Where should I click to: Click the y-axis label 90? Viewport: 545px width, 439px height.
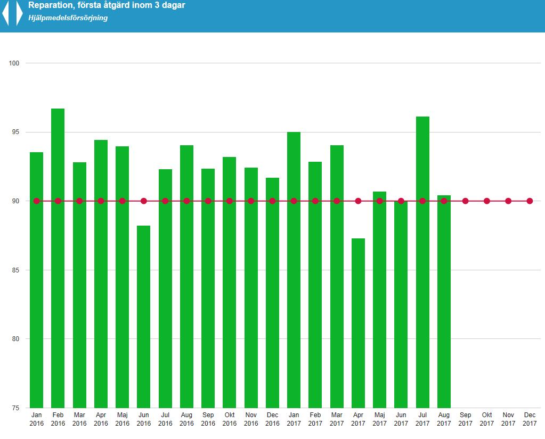click(x=15, y=201)
